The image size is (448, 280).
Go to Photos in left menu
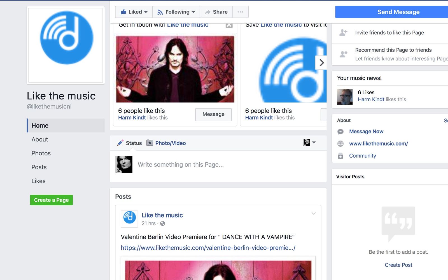tap(41, 153)
